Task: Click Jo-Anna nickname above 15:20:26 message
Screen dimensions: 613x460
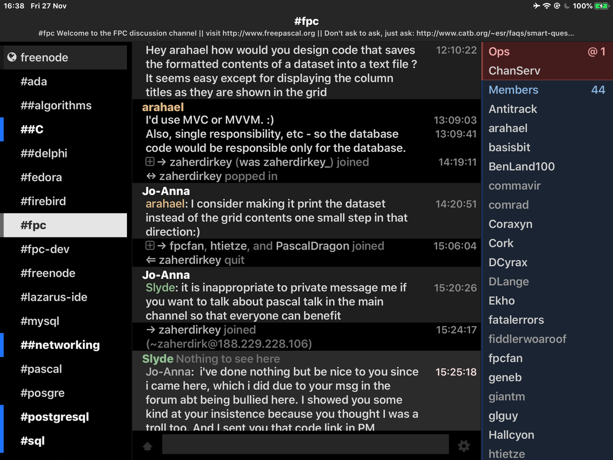Action: tap(166, 275)
